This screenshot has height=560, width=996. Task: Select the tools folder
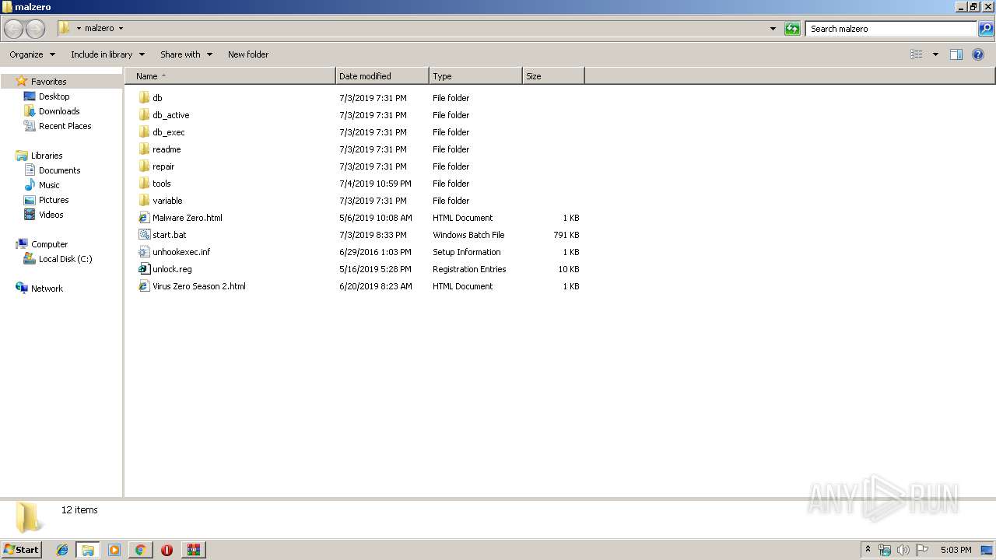pyautogui.click(x=161, y=184)
